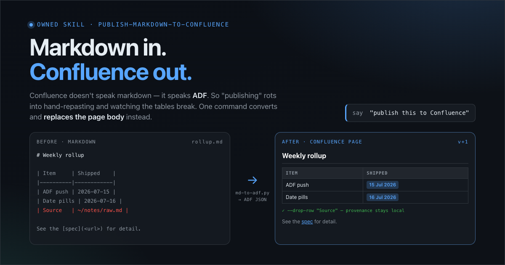
Task: Click the "md-to-adf.py" script label
Action: [252, 193]
